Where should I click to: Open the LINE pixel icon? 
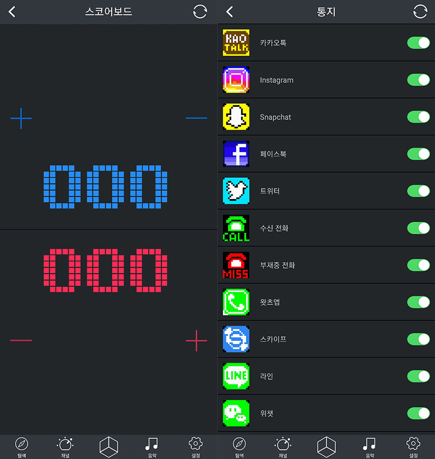(x=236, y=376)
